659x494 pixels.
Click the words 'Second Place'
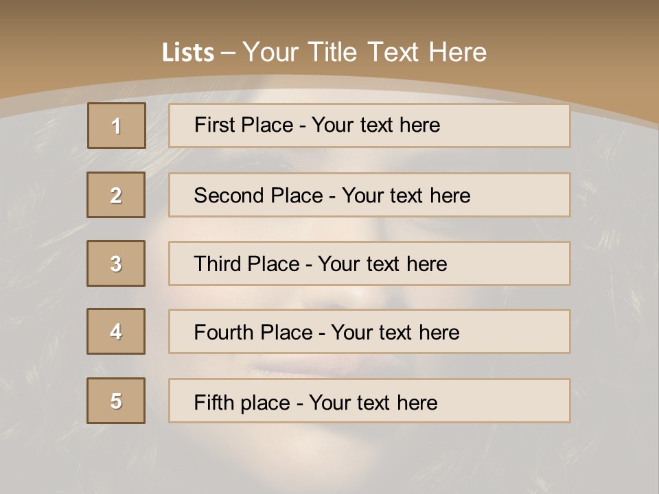259,196
